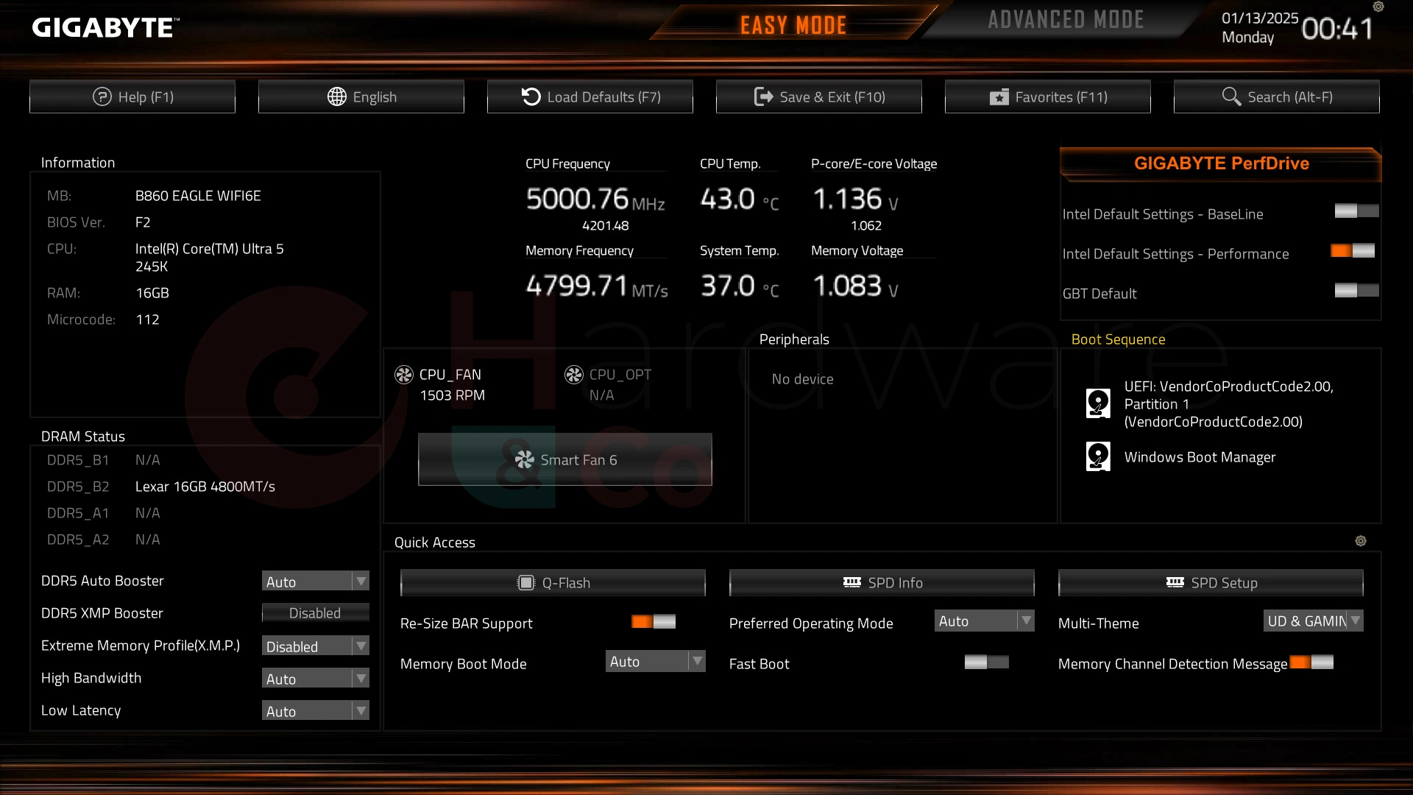
Task: Select Preferred Operating Mode Auto setting
Action: pyautogui.click(x=983, y=621)
